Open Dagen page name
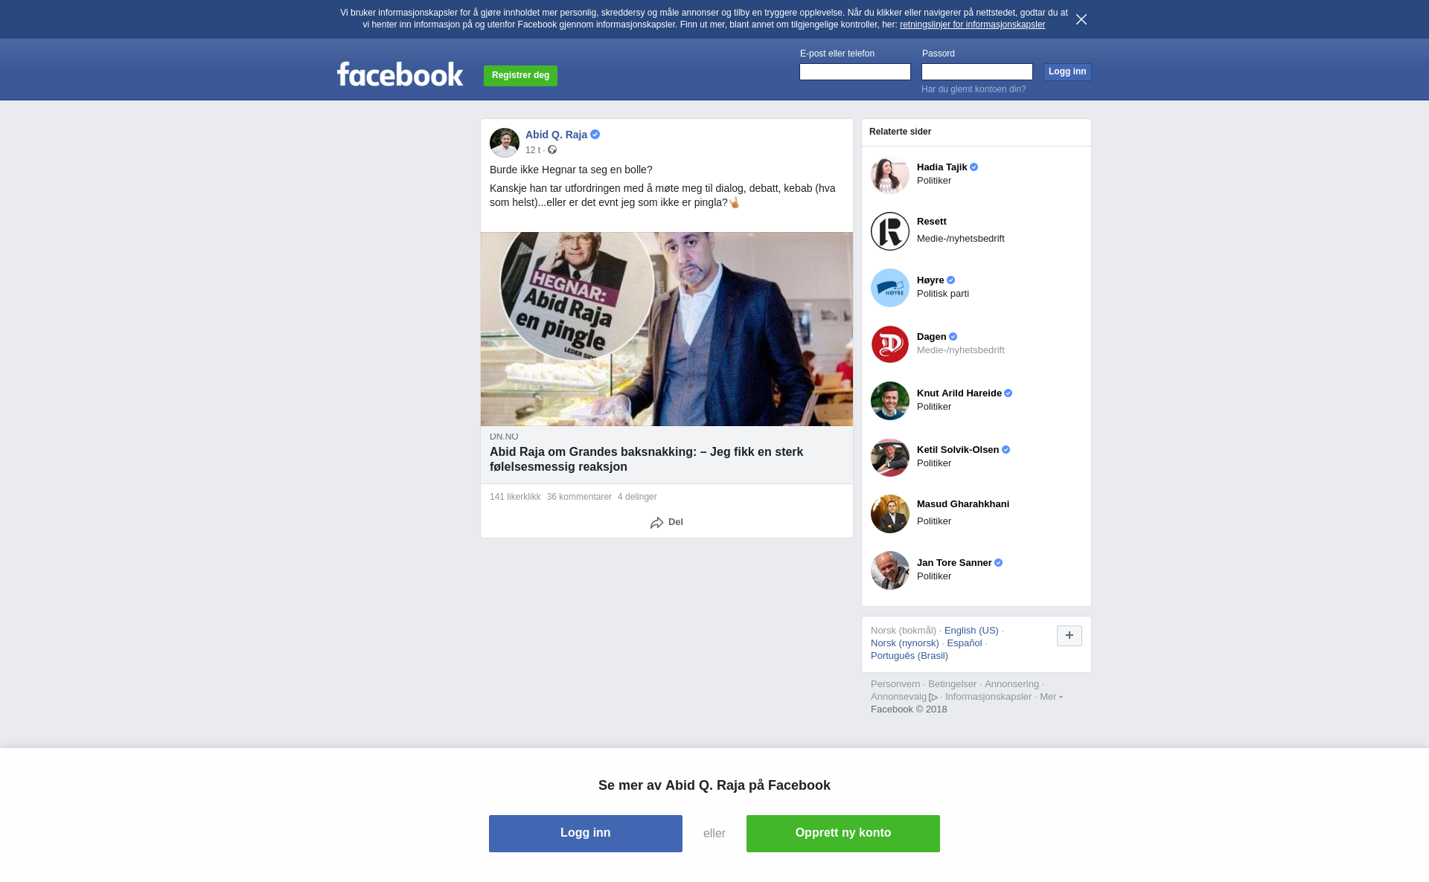The image size is (1429, 882). click(x=932, y=337)
